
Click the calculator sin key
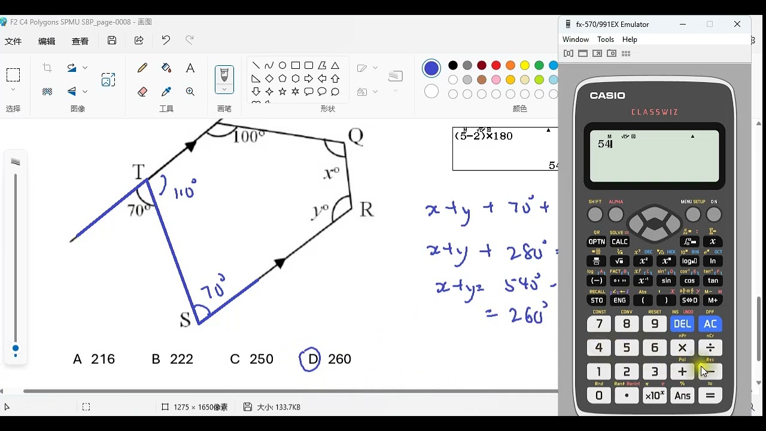point(666,280)
